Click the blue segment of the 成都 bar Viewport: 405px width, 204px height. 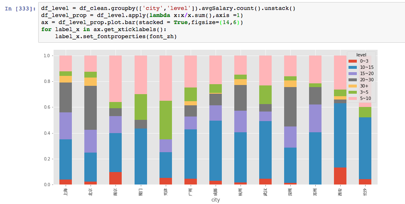(216, 151)
